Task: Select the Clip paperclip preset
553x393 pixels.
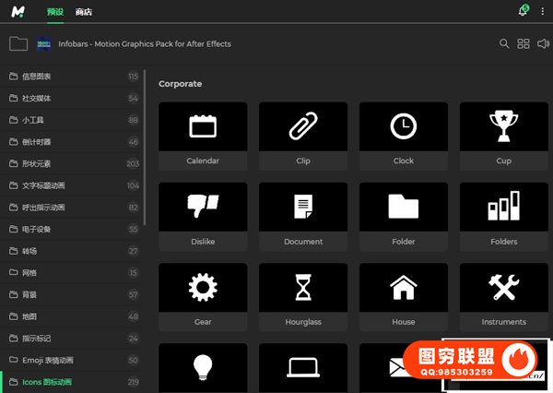Action: pos(303,126)
